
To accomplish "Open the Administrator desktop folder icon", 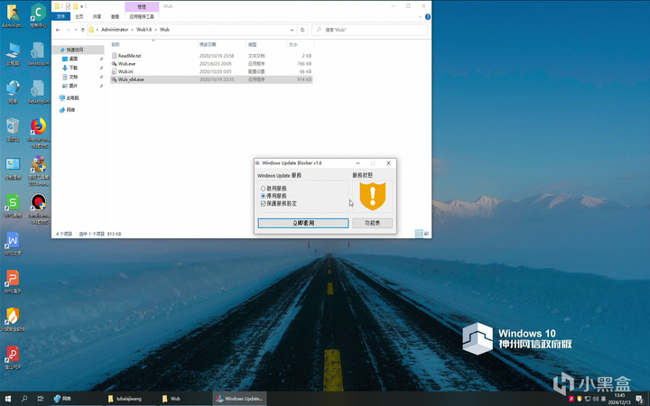I will (13, 15).
